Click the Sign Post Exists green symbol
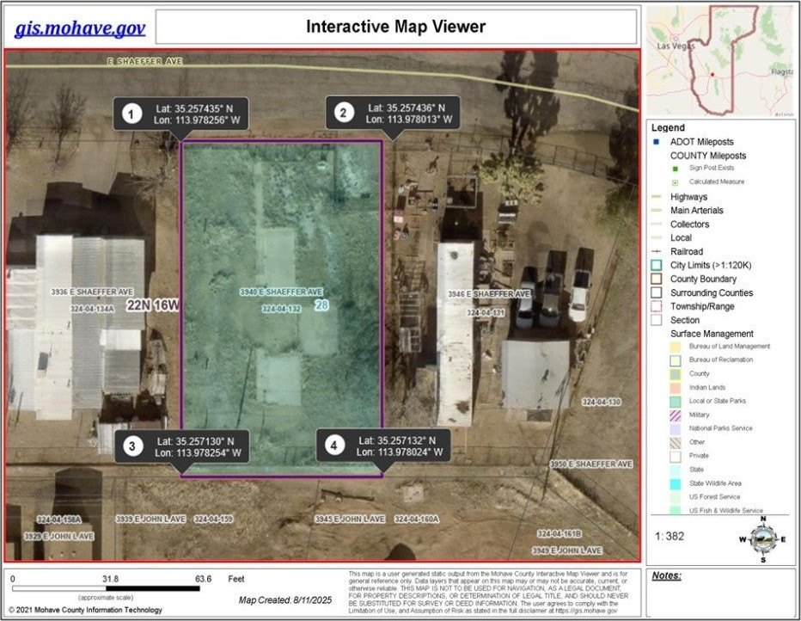Image resolution: width=801 pixels, height=621 pixels. 676,169
